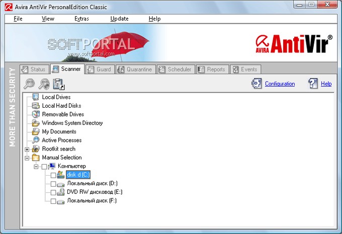The width and height of the screenshot is (342, 234).
Task: Click the Avira logo in title bar
Action: (9, 7)
